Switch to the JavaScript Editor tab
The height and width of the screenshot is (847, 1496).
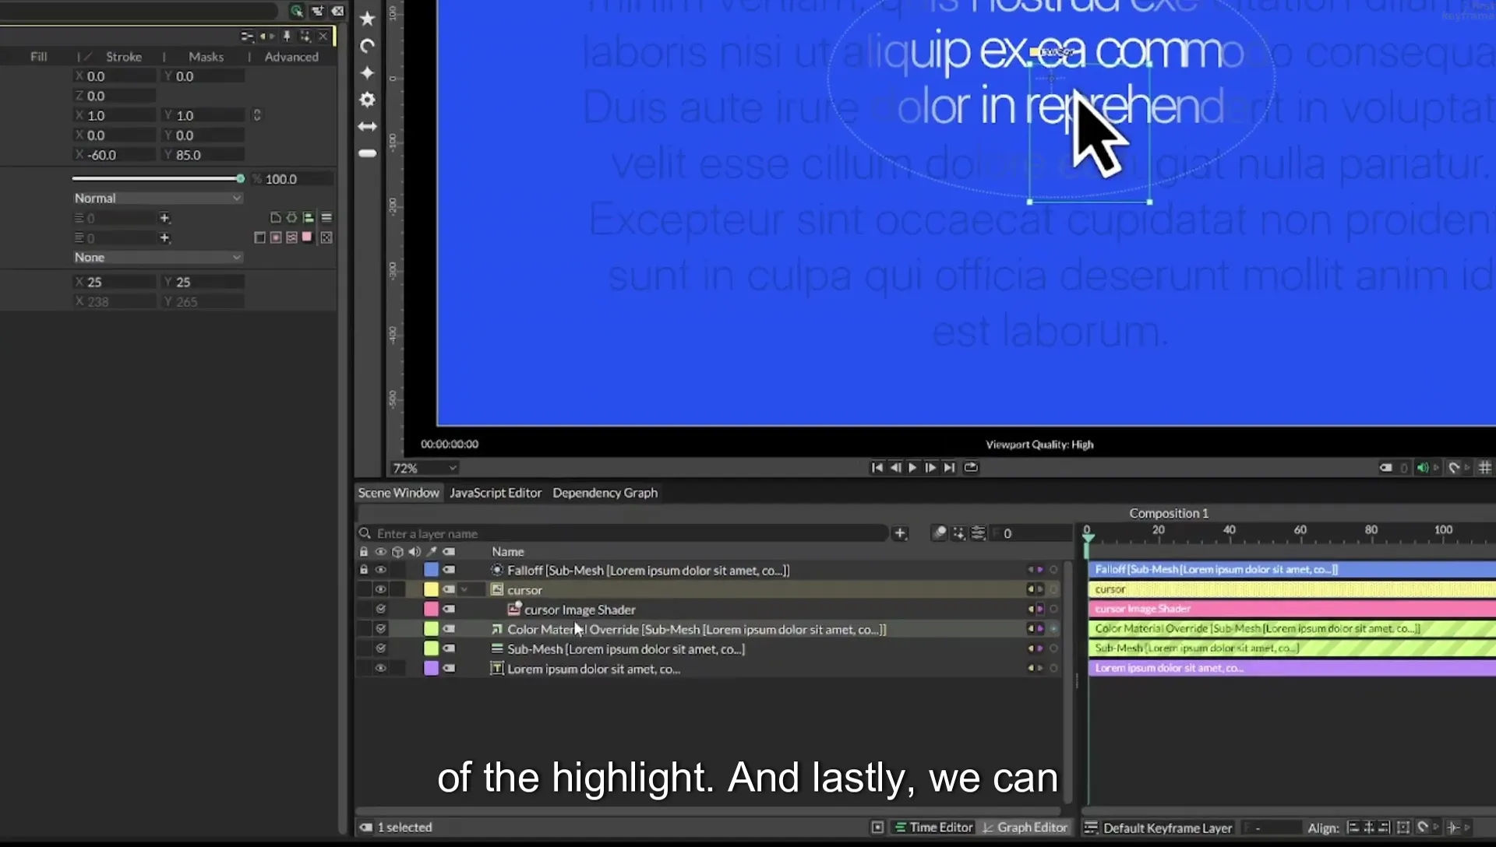pyautogui.click(x=496, y=493)
